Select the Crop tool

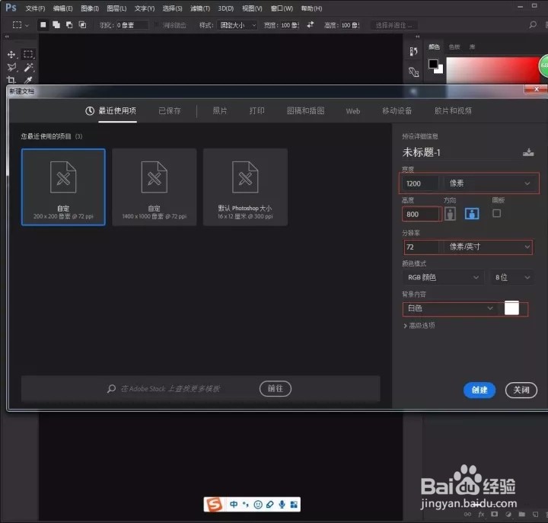[11, 80]
